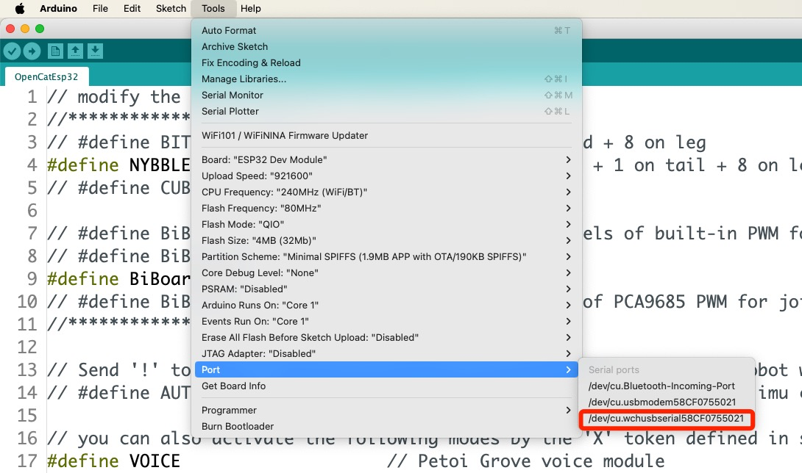802x473 pixels.
Task: Click Burn Bootloader
Action: (x=237, y=426)
